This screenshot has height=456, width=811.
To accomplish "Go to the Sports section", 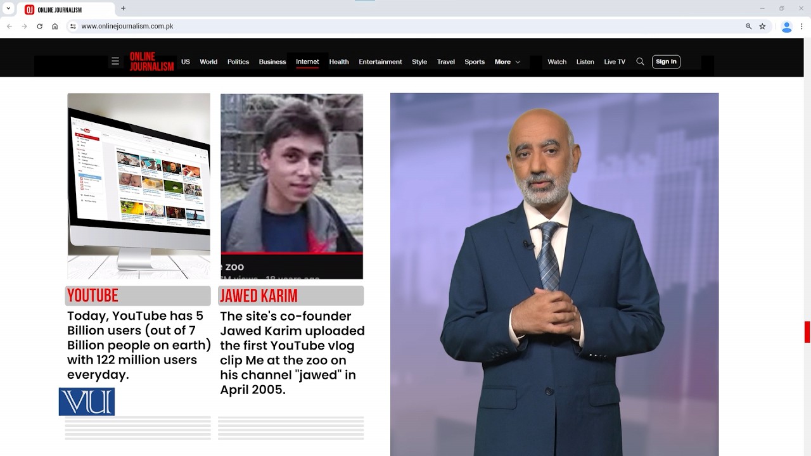I will coord(475,61).
